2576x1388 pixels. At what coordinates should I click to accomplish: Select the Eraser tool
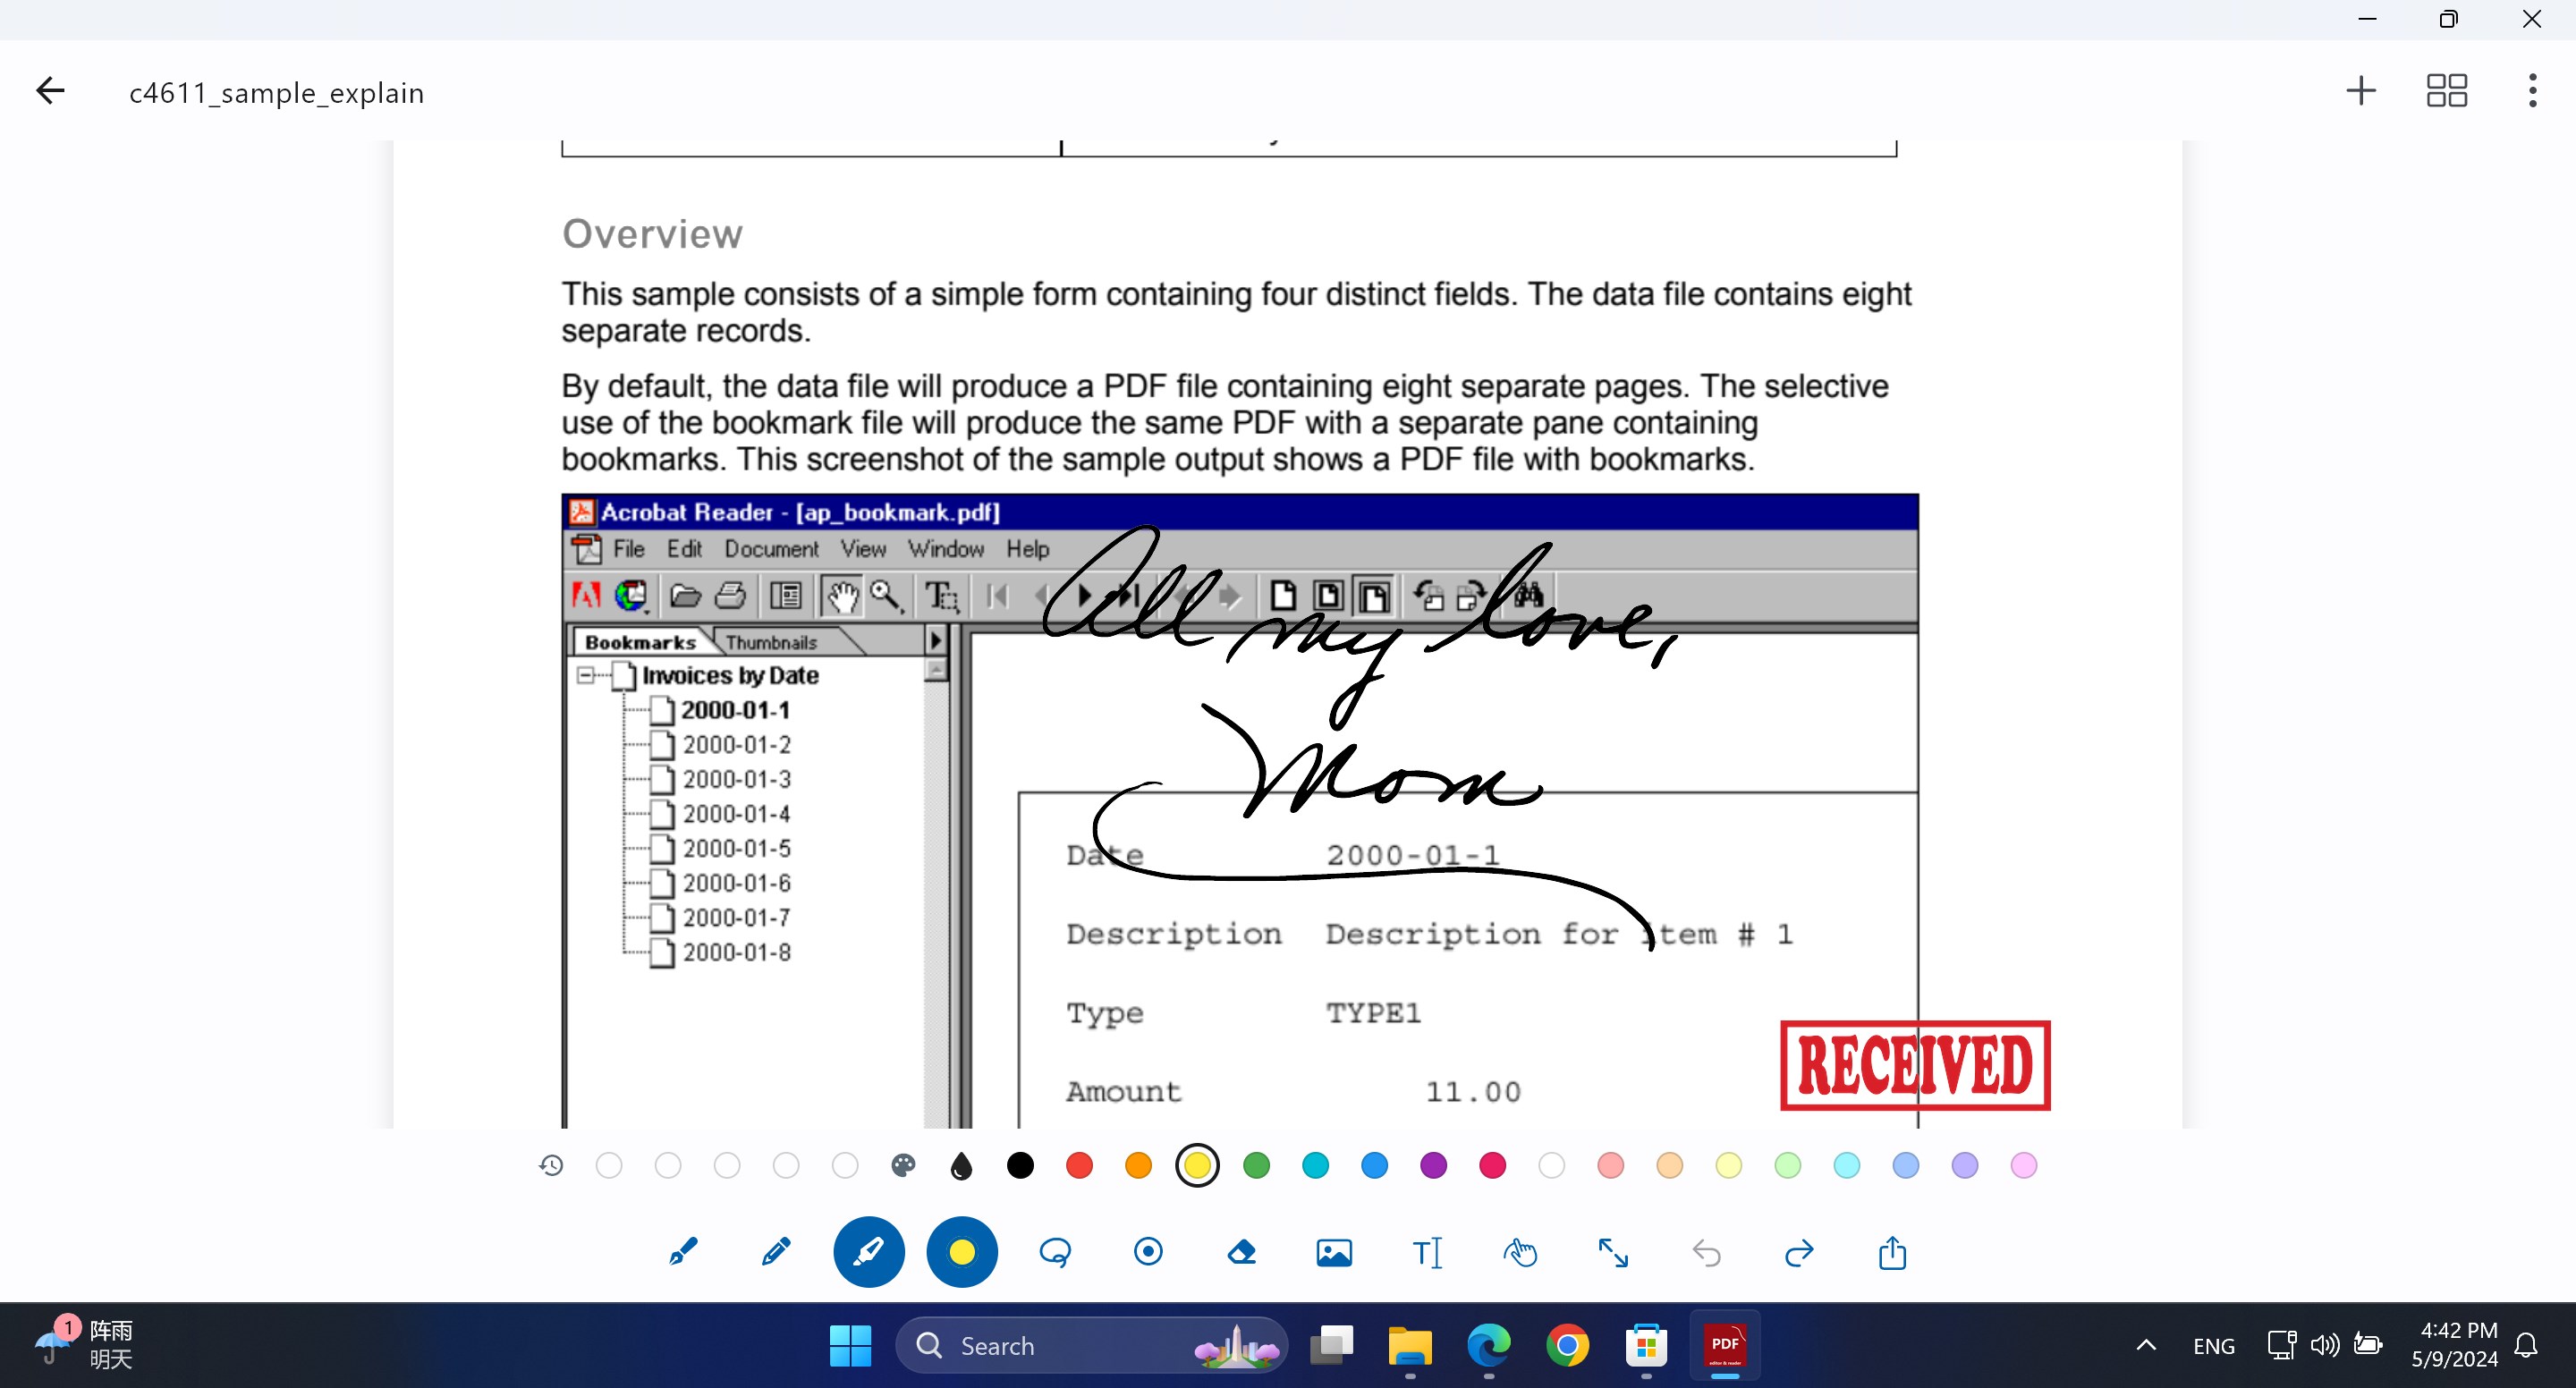[x=1240, y=1252]
